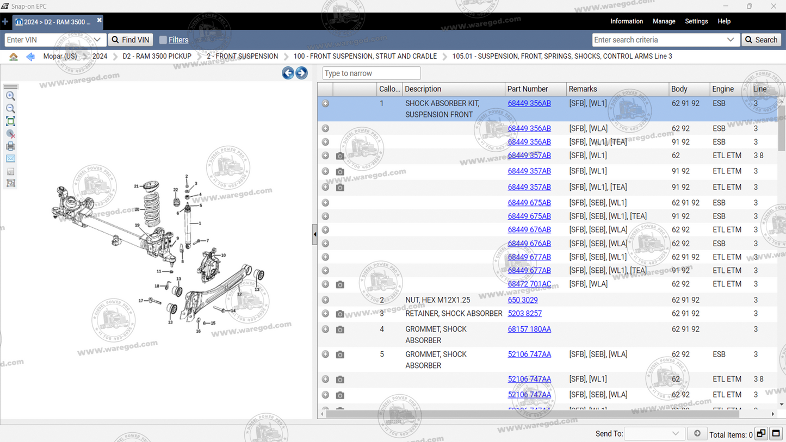Add NUT, HEX M12X1.25 row with plus icon
The height and width of the screenshot is (442, 786).
pyautogui.click(x=325, y=300)
